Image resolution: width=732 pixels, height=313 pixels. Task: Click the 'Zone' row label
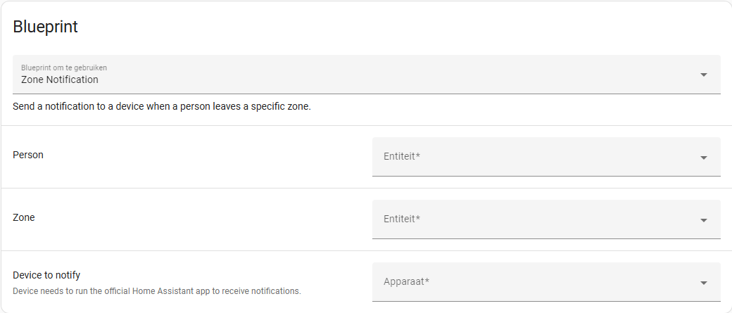tap(24, 217)
